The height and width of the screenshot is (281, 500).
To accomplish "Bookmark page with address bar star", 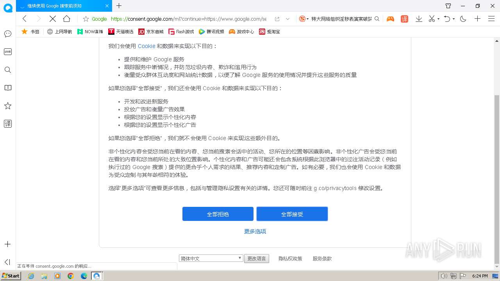I will [86, 19].
